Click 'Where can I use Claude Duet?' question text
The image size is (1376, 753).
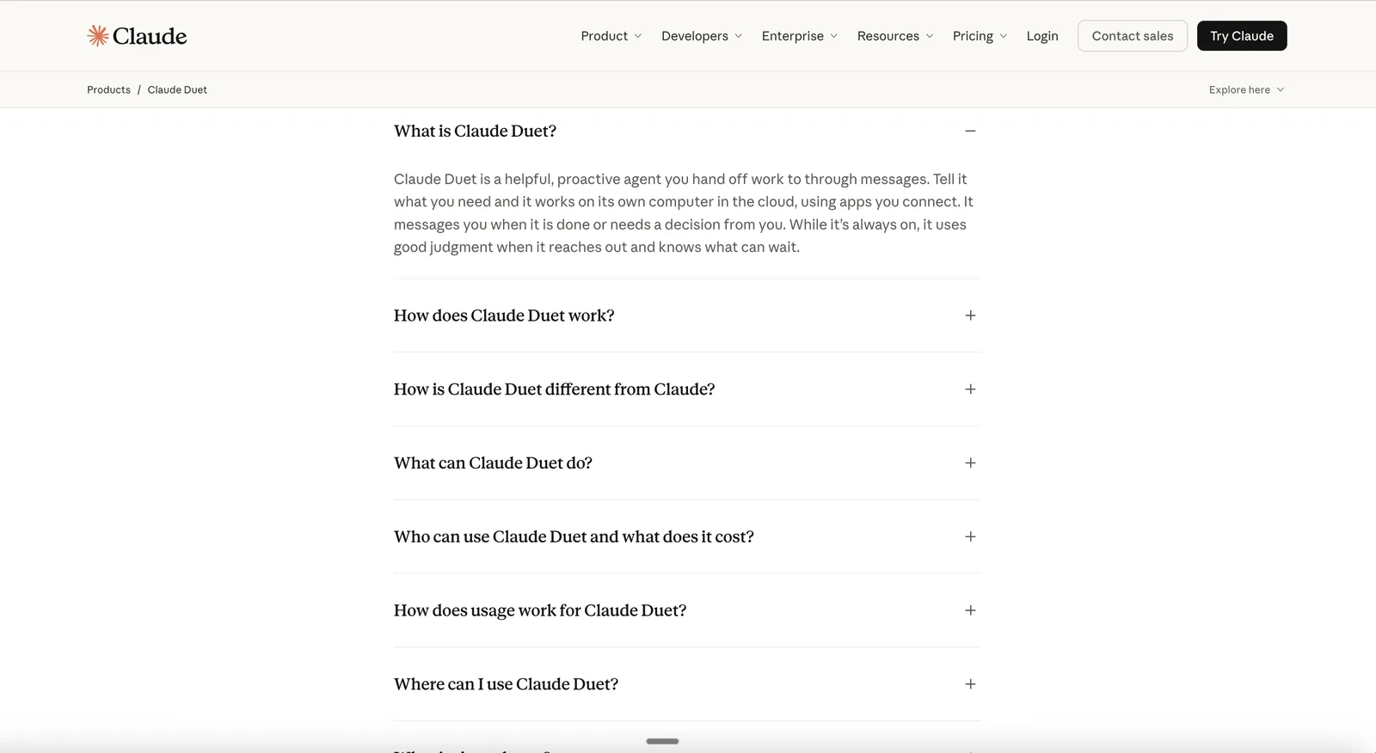[506, 684]
